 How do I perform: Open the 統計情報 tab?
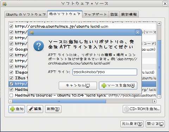click(129, 14)
